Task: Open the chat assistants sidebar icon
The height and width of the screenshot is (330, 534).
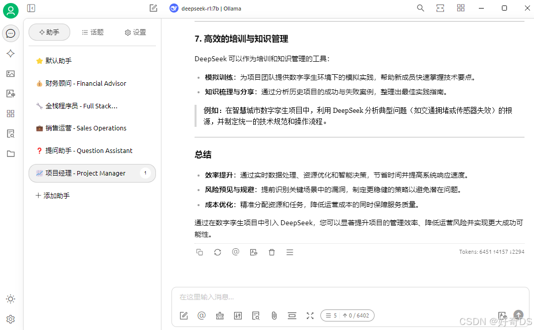Action: tap(11, 34)
